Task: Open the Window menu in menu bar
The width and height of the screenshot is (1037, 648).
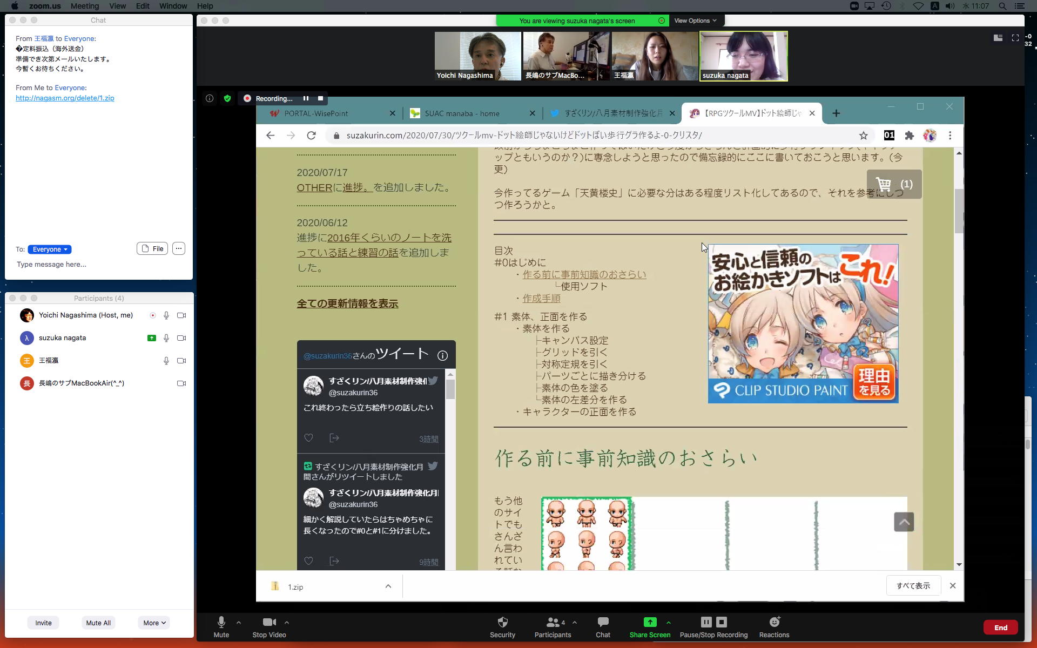Action: (173, 6)
